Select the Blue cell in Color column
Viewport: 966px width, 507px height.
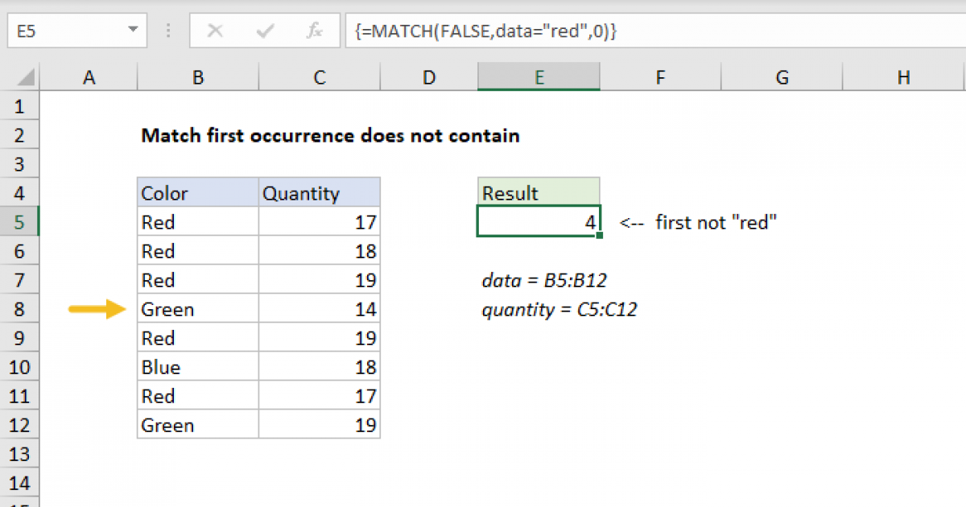pos(198,368)
